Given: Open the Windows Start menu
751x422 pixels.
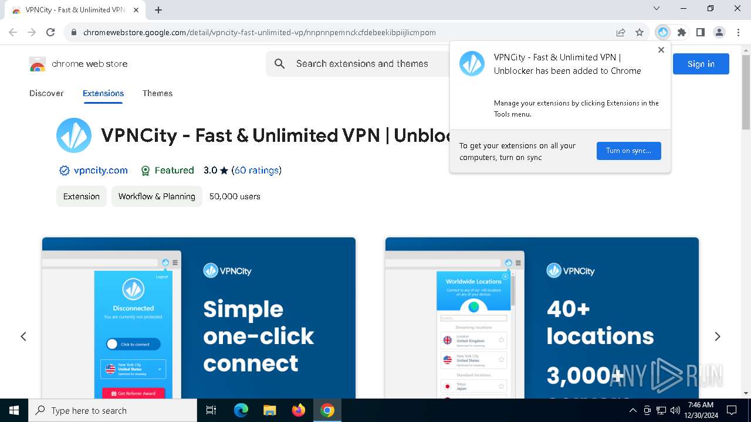Looking at the screenshot, I should click(14, 410).
